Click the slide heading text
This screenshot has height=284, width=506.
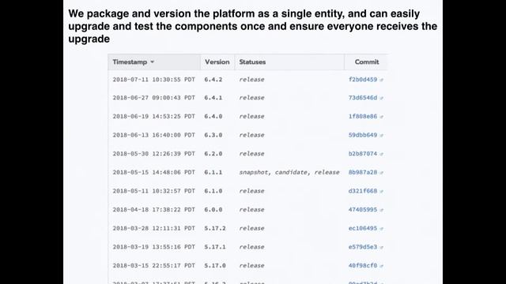[253, 26]
